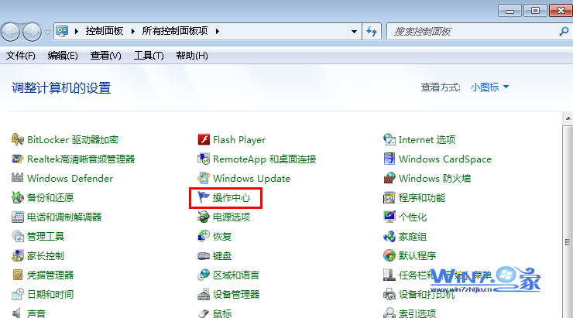Click the 家庭组 icon
573x318 pixels.
[389, 236]
